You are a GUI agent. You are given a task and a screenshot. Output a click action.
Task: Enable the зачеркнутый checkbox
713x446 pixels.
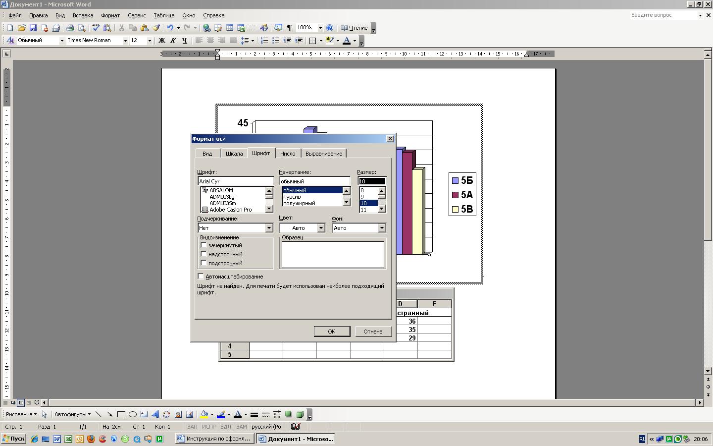pos(204,245)
